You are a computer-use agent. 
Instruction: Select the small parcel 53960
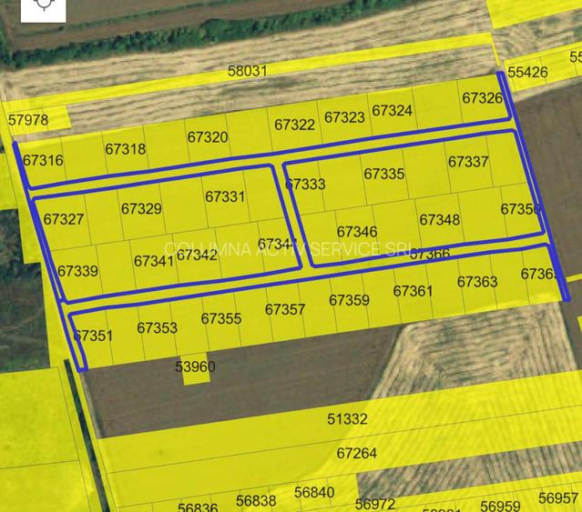[x=195, y=367]
